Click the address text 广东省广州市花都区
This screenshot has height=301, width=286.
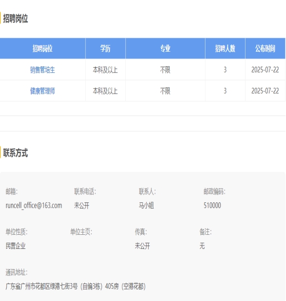pyautogui.click(x=28, y=287)
